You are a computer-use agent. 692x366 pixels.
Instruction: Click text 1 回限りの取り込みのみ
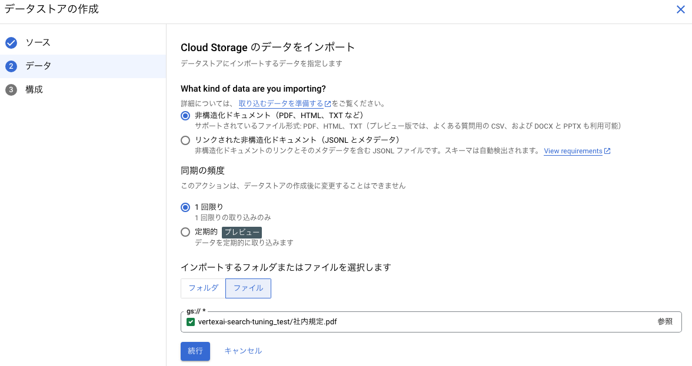(233, 218)
